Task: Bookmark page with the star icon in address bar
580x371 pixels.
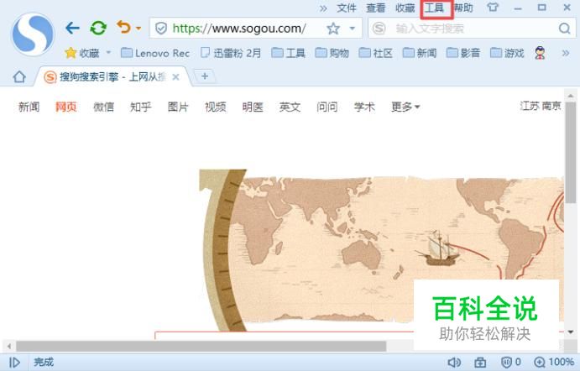Action: click(333, 29)
